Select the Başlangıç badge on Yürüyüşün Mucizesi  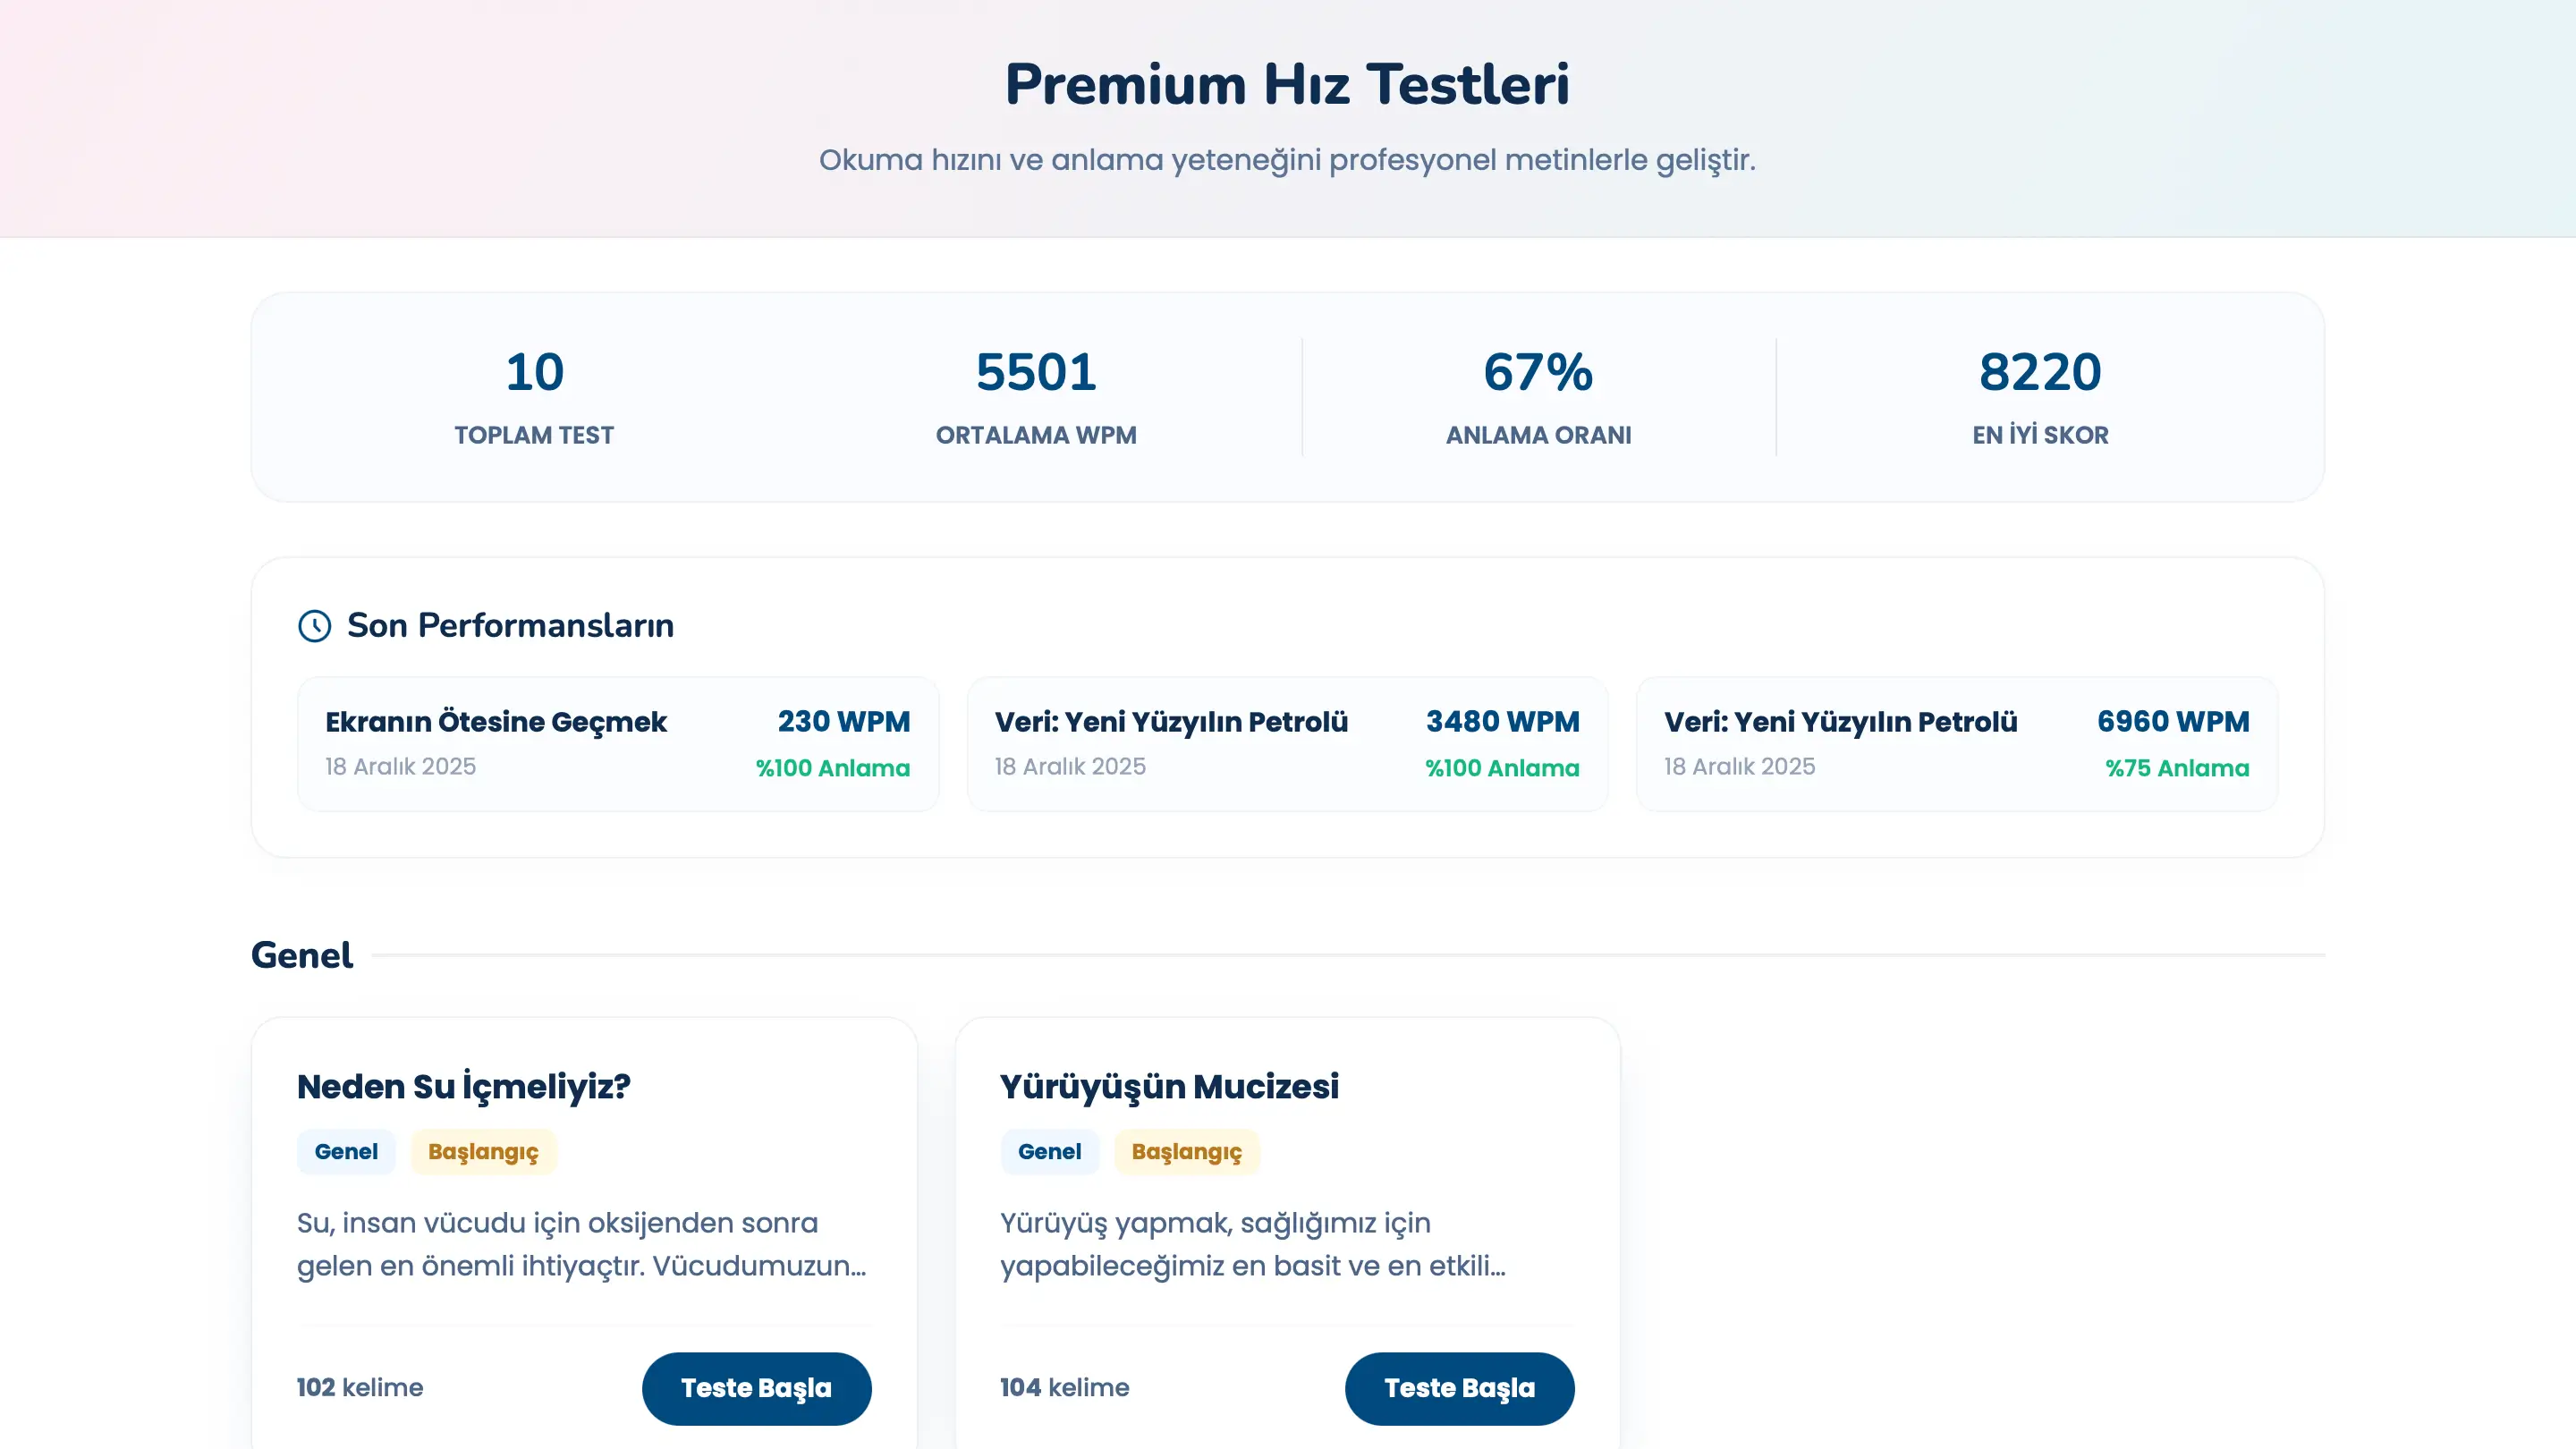[x=1187, y=1151]
